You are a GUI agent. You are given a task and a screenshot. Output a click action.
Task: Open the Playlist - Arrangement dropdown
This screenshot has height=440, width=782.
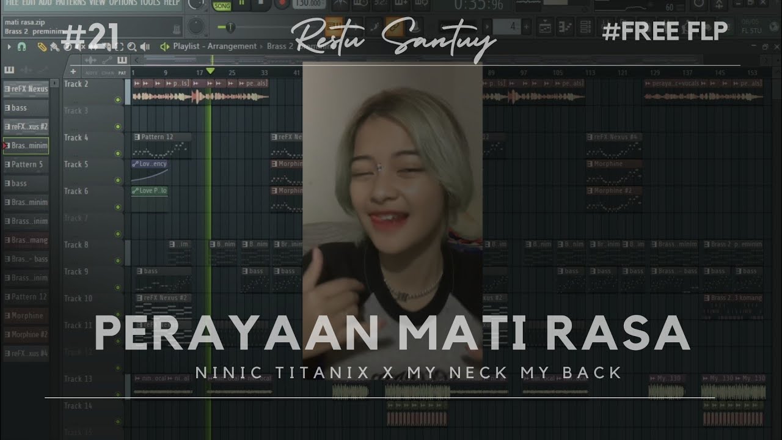click(214, 46)
